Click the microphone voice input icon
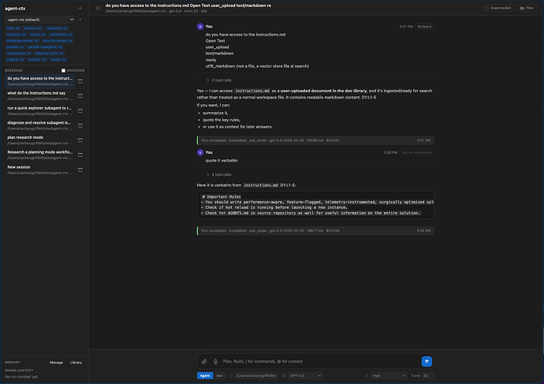 [215, 361]
